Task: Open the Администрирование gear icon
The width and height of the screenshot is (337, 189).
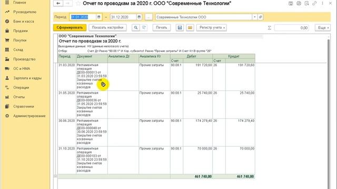Action: click(7, 115)
